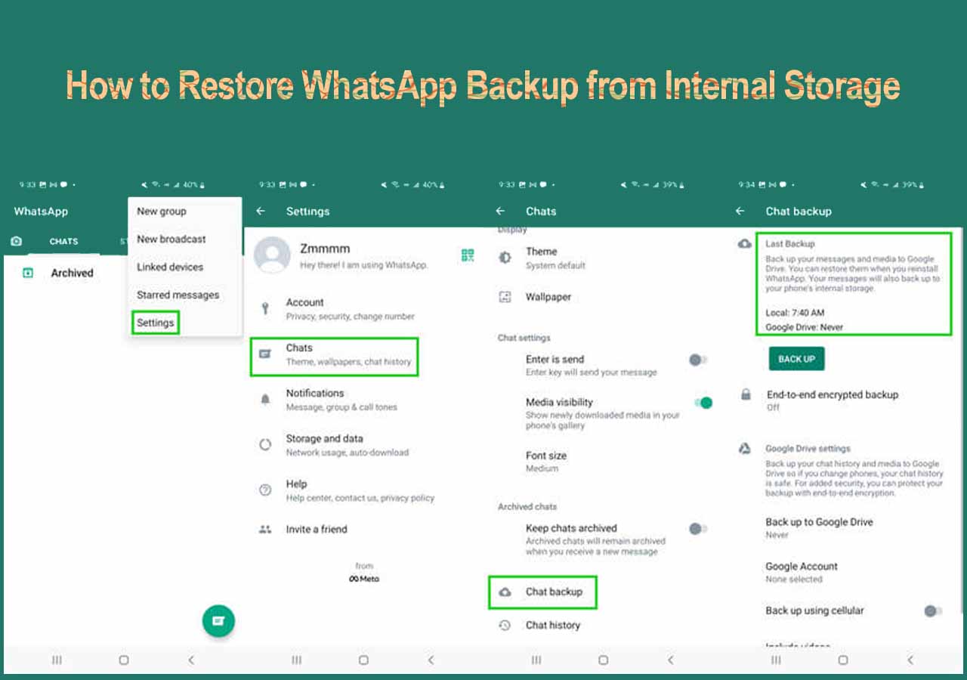Click Local: 7:40 AM backup time text
This screenshot has height=680, width=967.
[795, 313]
